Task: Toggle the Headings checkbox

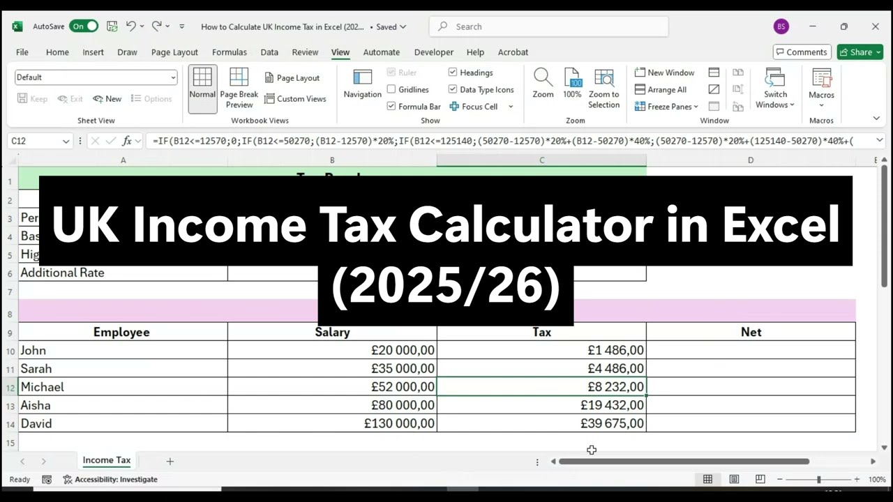Action: point(453,73)
